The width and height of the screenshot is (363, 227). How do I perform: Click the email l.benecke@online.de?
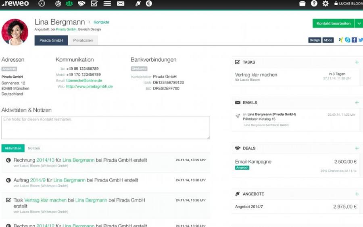[84, 81]
